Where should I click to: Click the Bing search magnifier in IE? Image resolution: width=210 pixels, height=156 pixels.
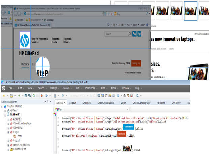(147, 14)
